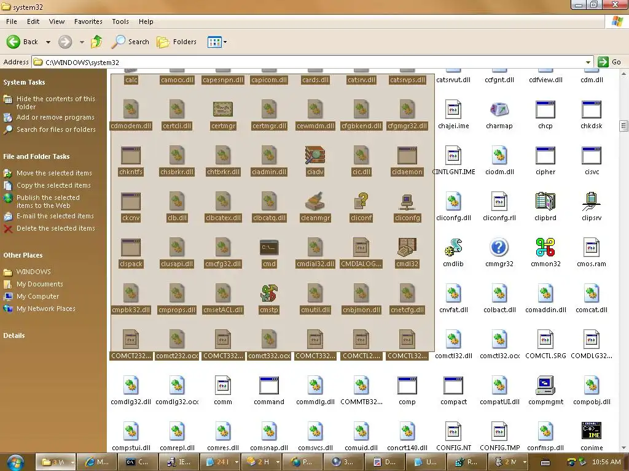
Task: Click Move the selected items
Action: 54,173
